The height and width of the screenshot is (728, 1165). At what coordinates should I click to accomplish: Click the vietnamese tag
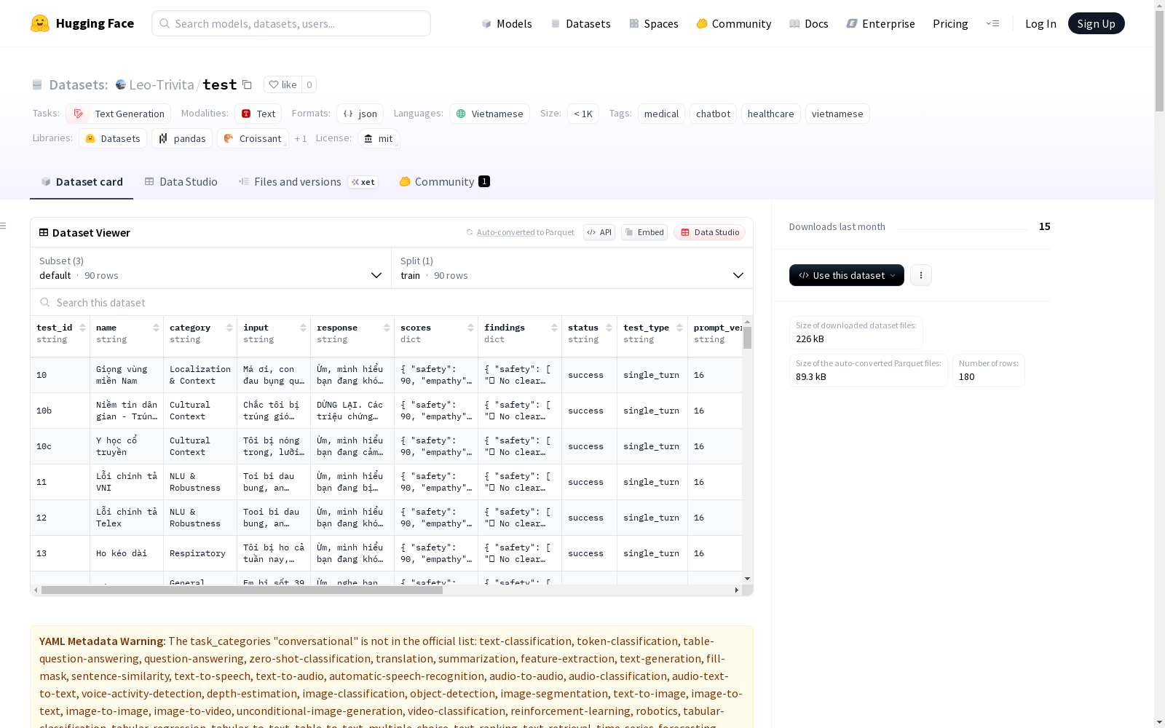pos(837,114)
